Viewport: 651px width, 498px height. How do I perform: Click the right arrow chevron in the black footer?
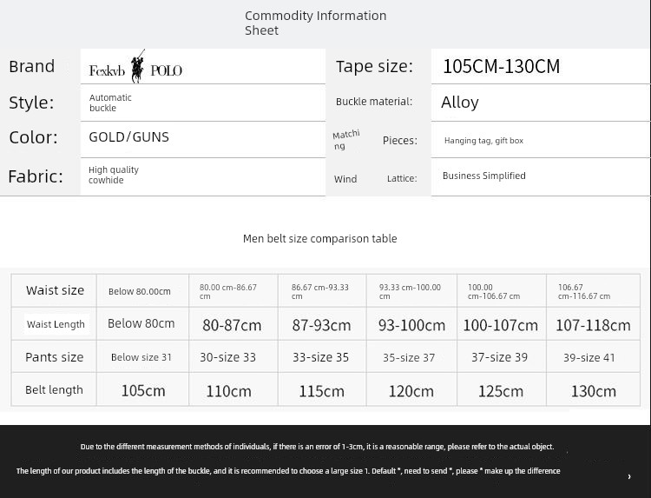(x=628, y=476)
